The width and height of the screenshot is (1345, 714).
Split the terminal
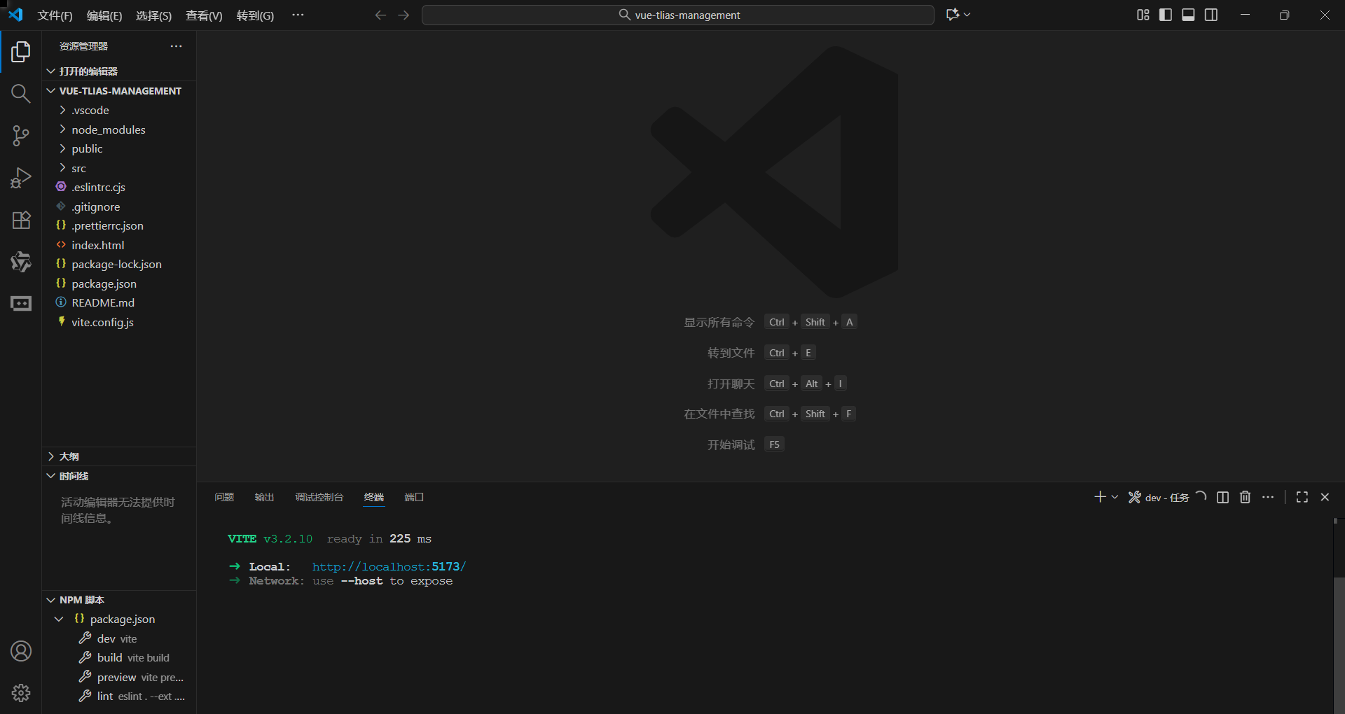[1223, 497]
